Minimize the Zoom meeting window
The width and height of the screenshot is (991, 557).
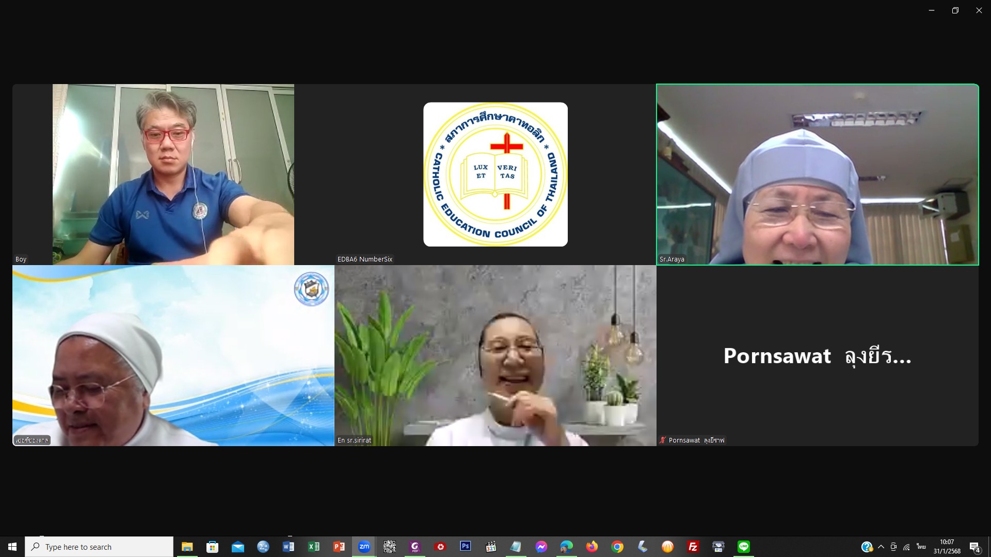pos(932,10)
